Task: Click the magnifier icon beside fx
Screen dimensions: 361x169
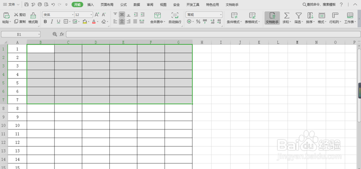Action: (55, 34)
